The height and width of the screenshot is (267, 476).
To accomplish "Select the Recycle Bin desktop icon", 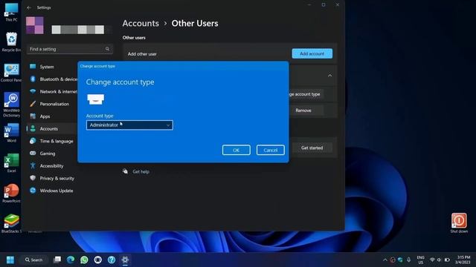I will 11,42.
